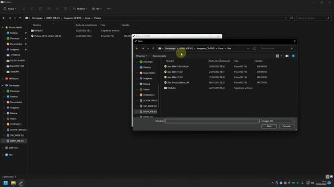Switch Explorer to details view icon
The height and width of the screenshot is (187, 334).
click(327, 177)
